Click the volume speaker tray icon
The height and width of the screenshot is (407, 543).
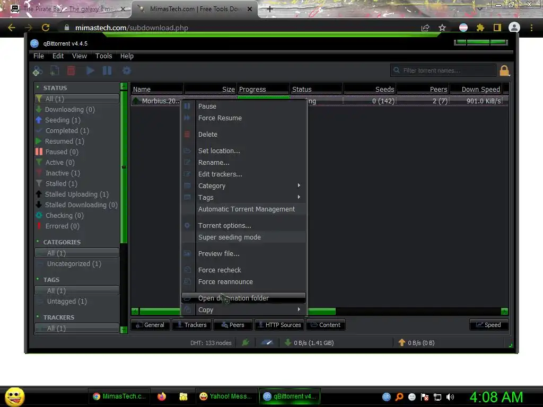coord(450,397)
